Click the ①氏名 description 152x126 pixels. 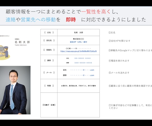pyautogui.click(x=112, y=32)
